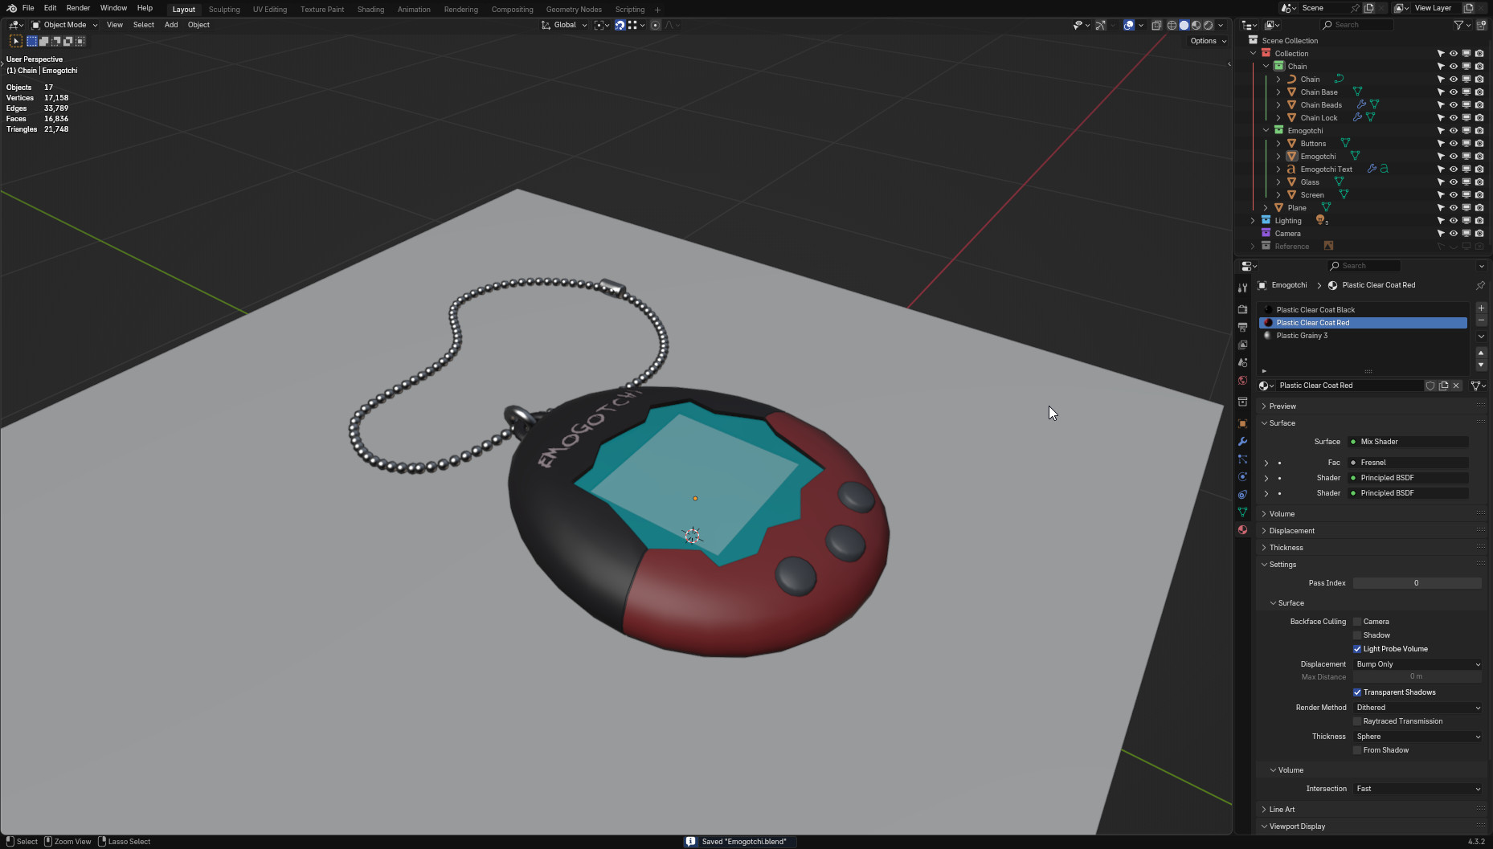Switch to rendered viewport shading
Screen dimensions: 1493x849
click(1208, 25)
